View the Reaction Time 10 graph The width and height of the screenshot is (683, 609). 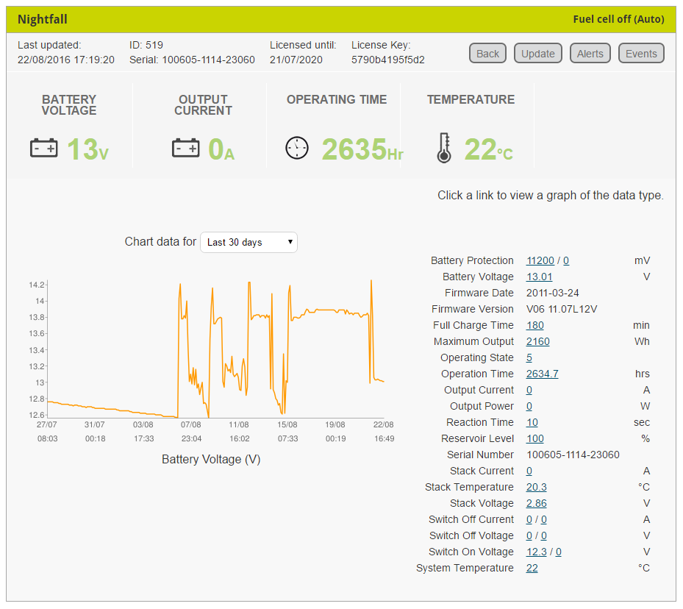tap(532, 422)
